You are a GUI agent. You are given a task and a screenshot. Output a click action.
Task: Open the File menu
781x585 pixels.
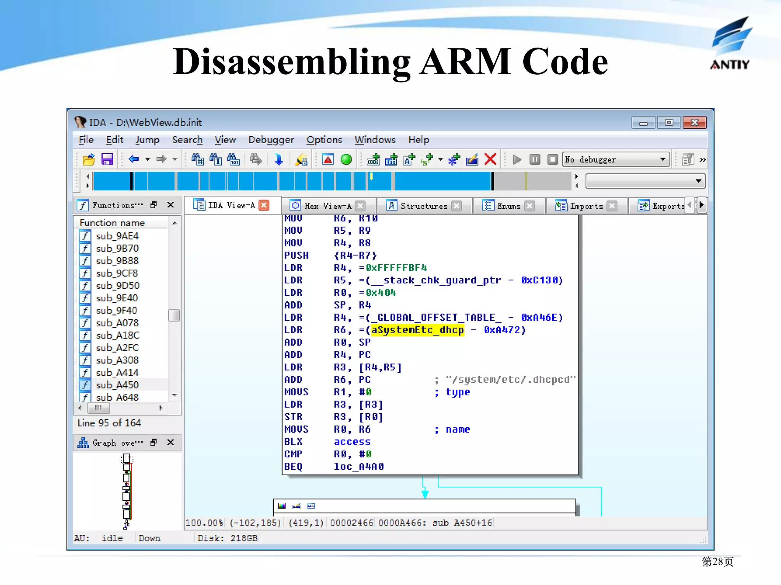tap(86, 140)
